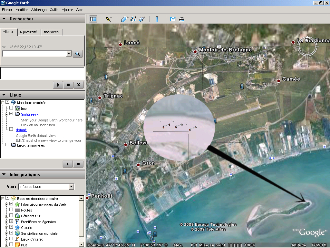Switch to the À proximité tab
Image resolution: width=330 pixels, height=248 pixels.
coord(28,32)
